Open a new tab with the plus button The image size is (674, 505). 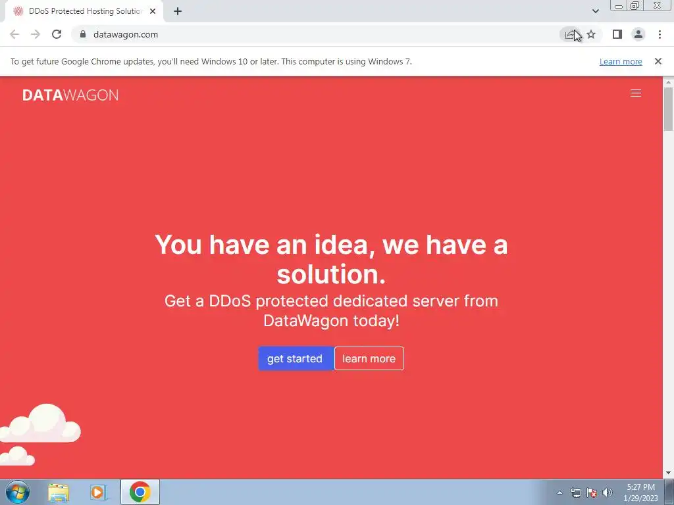(x=178, y=11)
